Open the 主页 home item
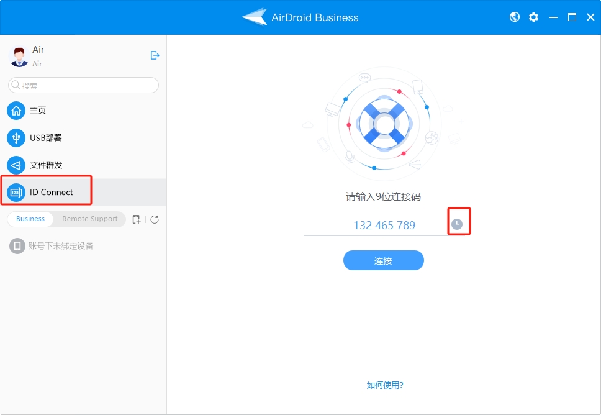 (83, 111)
